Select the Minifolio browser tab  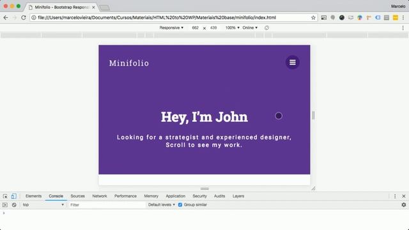point(62,7)
